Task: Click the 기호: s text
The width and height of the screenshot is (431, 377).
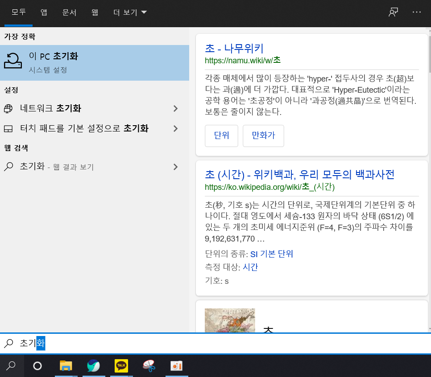Action: pos(216,281)
